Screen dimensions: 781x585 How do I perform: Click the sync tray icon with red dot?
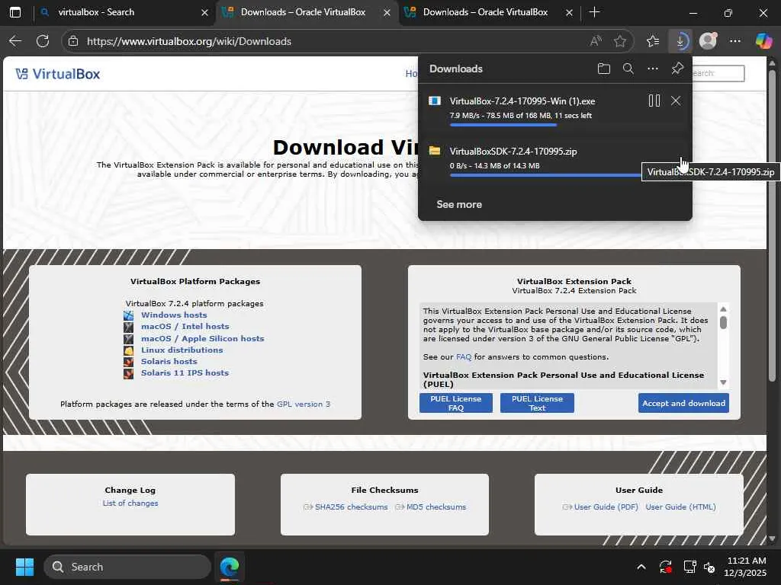click(x=666, y=567)
